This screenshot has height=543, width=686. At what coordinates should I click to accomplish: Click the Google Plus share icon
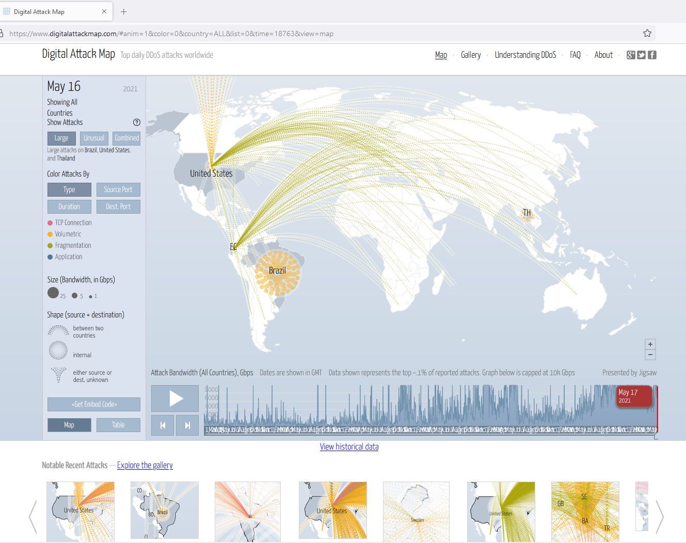[631, 55]
